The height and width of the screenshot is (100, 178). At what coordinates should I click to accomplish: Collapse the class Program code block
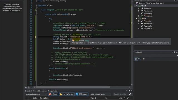click(x=36, y=10)
